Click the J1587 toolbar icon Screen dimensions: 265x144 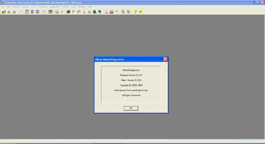coord(38,12)
